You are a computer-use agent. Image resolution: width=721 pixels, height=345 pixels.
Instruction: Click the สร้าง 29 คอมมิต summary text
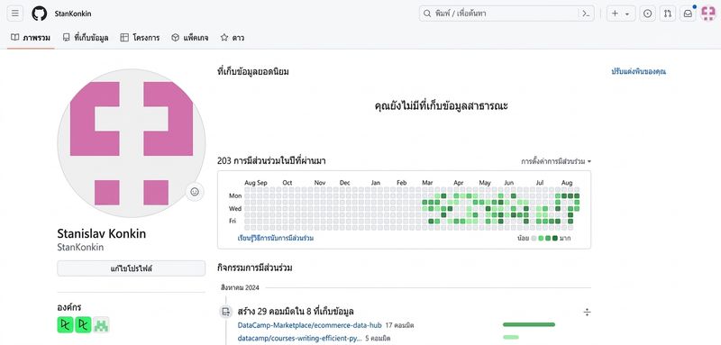(296, 312)
